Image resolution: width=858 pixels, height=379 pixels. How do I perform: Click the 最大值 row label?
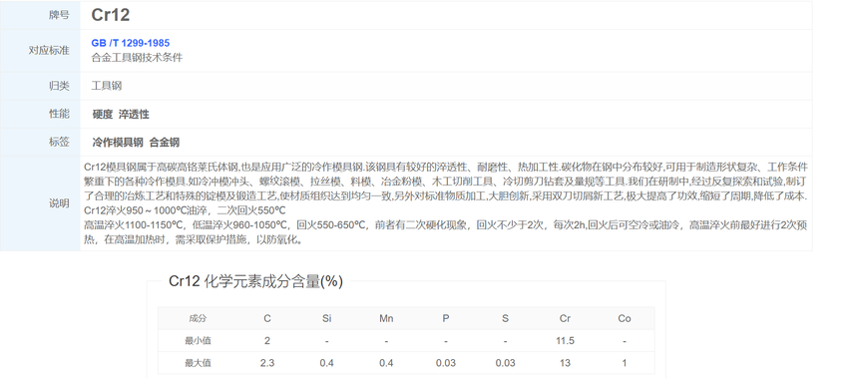(x=198, y=363)
